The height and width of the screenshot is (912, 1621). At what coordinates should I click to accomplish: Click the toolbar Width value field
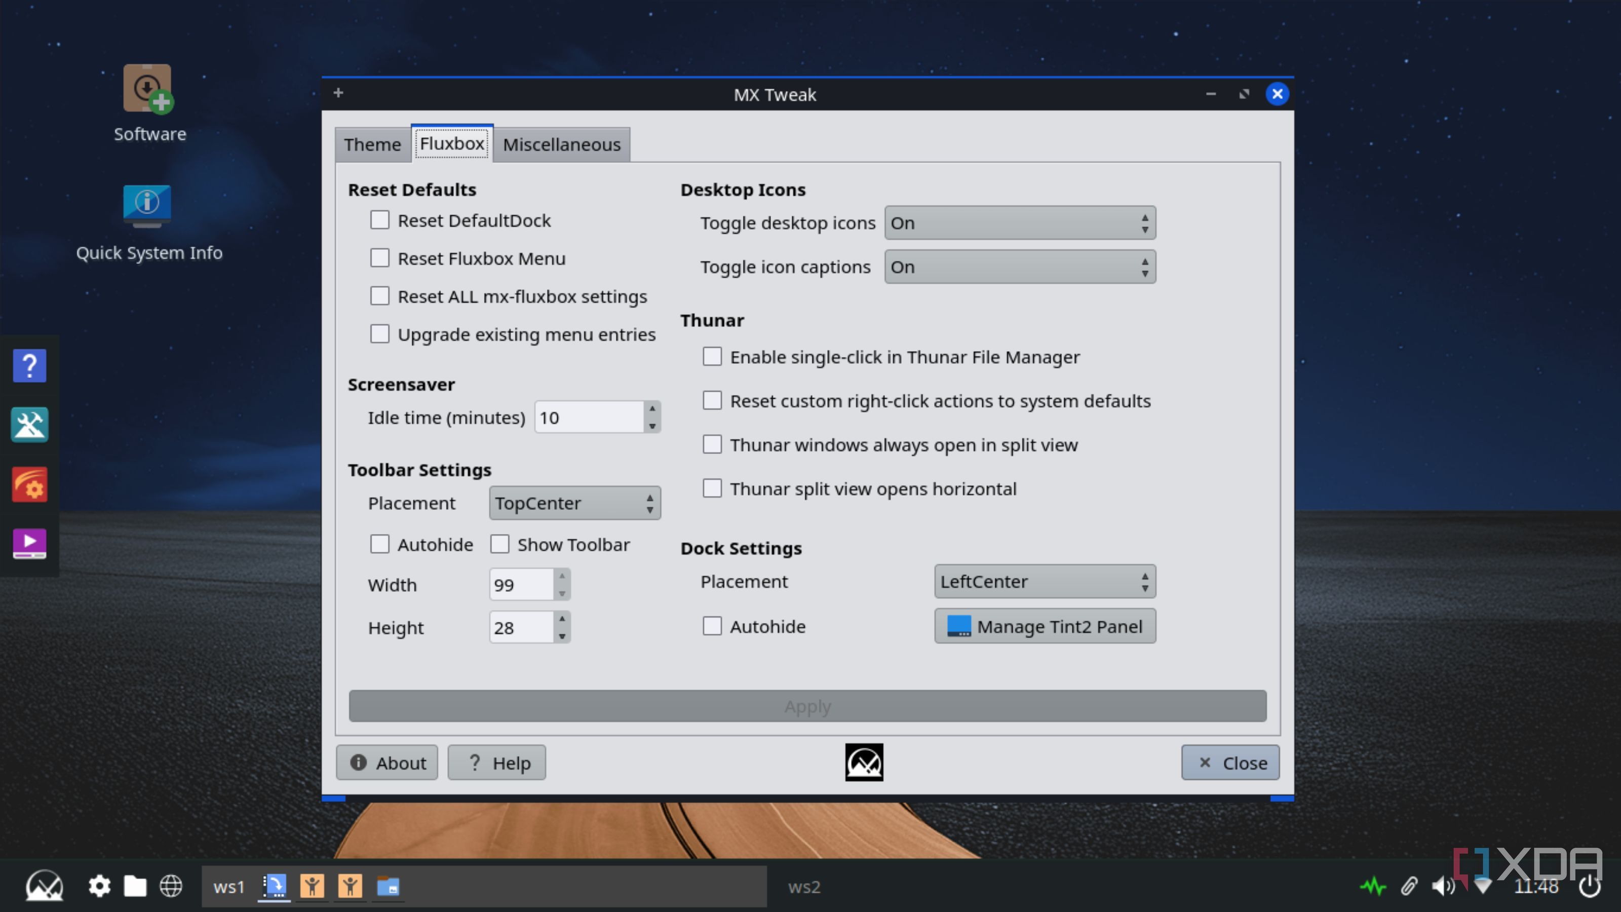click(x=522, y=585)
